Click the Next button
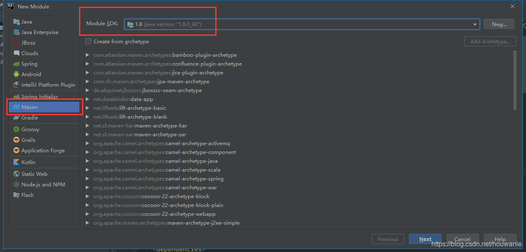Image resolution: width=526 pixels, height=252 pixels. [425, 239]
